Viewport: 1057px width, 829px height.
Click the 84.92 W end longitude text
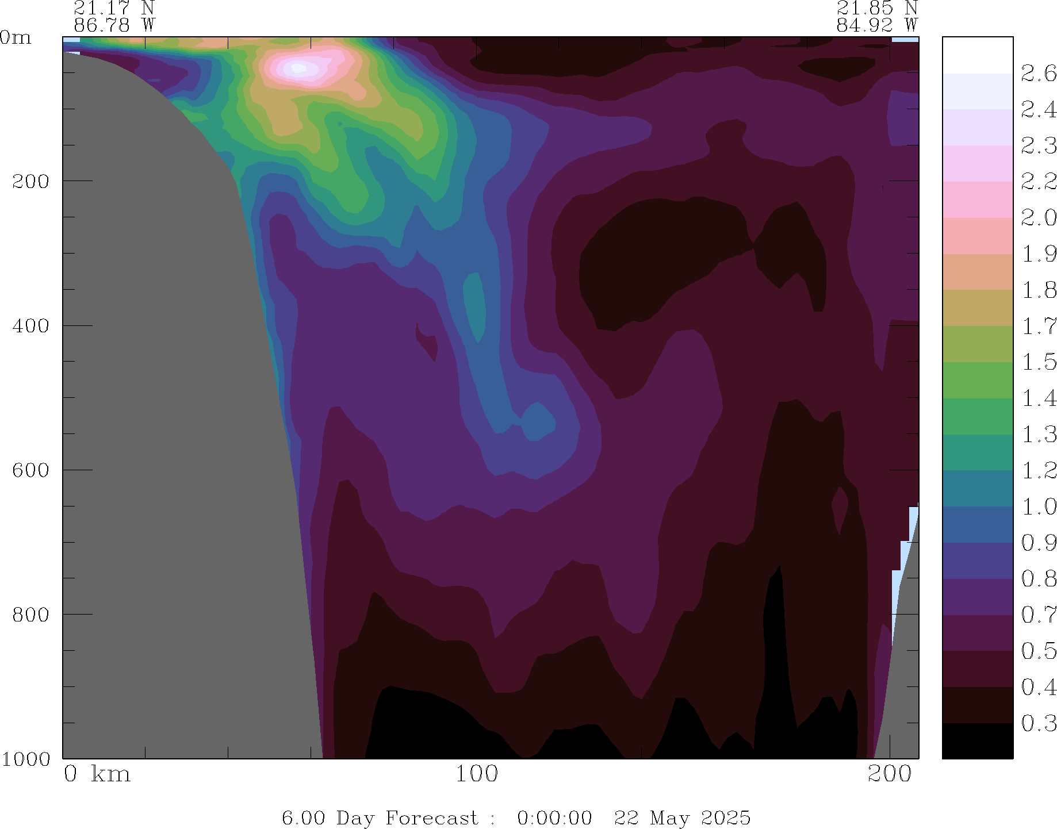876,25
